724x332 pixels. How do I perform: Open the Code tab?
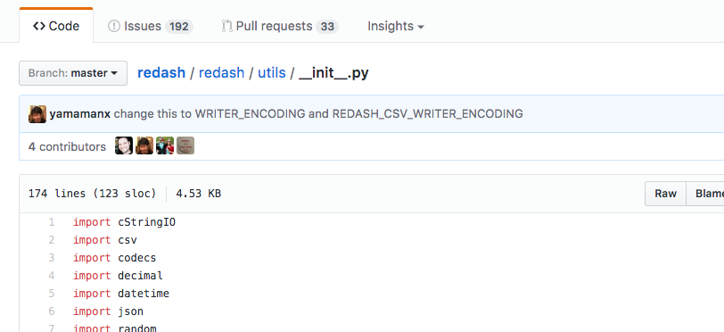(x=56, y=26)
